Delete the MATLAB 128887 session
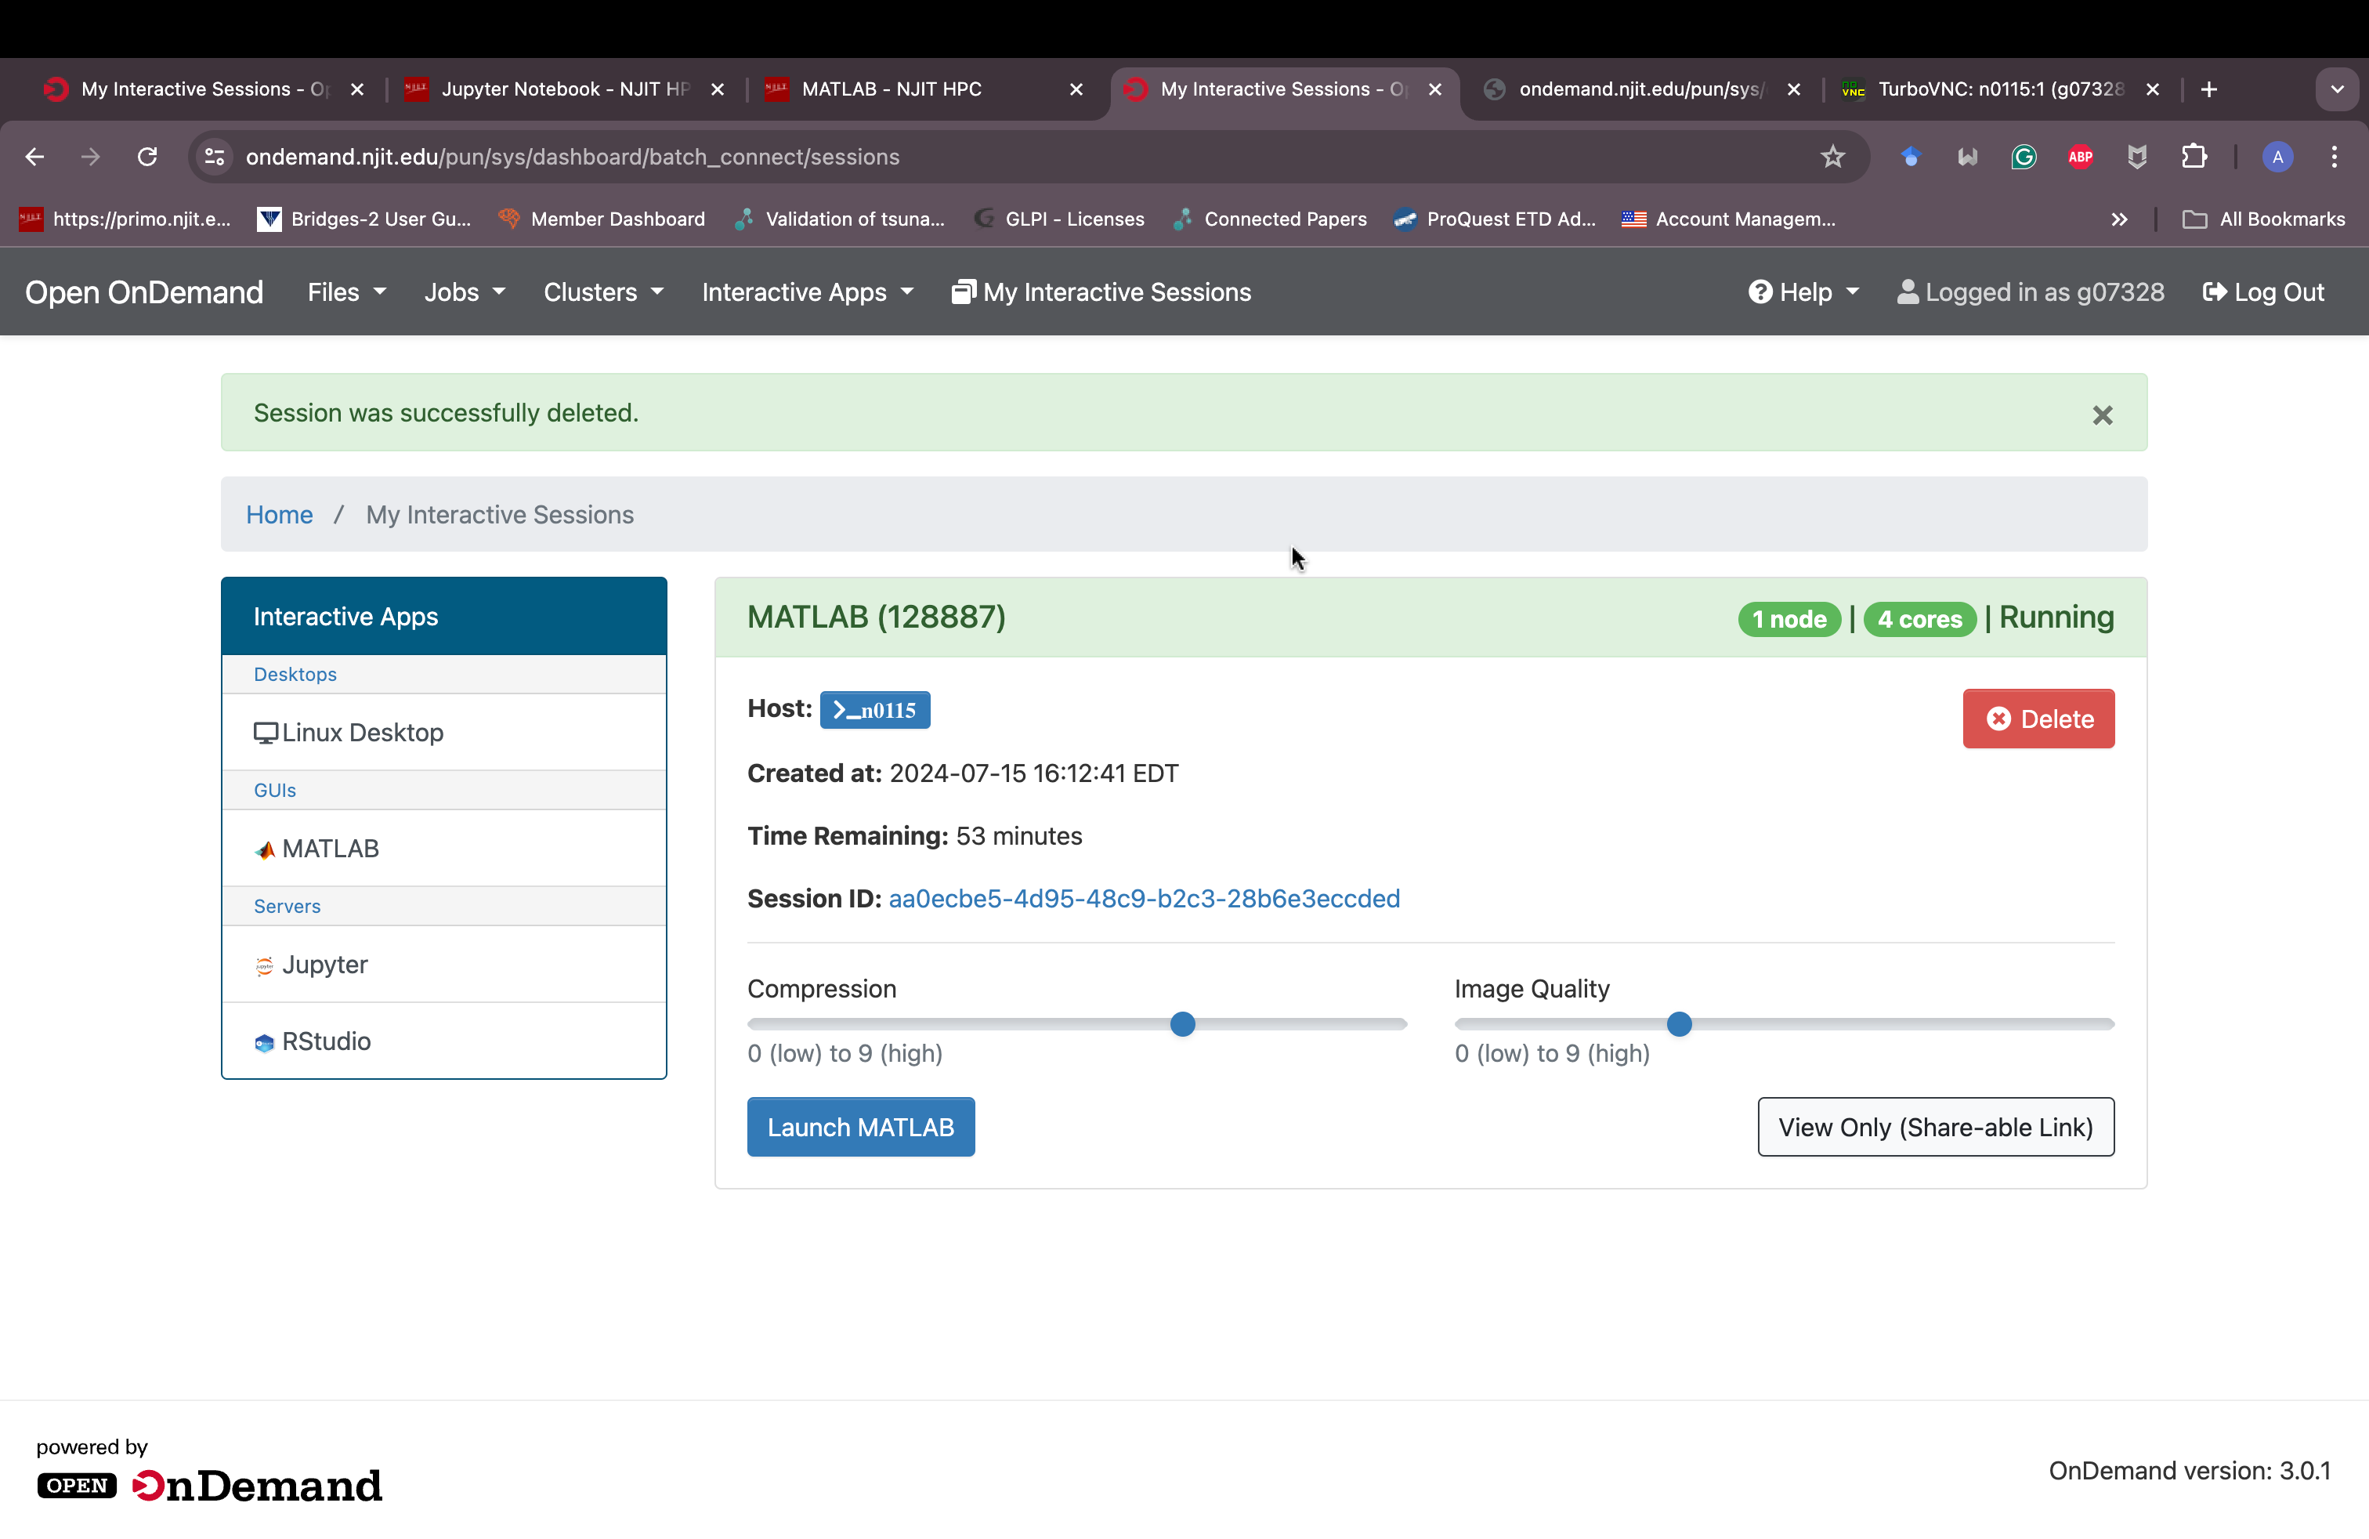2369x1539 pixels. tap(2038, 719)
